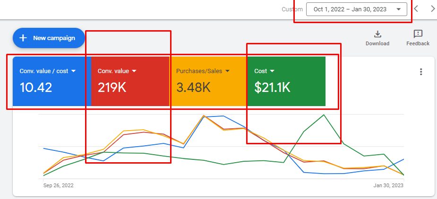437x199 pixels.
Task: Open the Feedback icon
Action: click(418, 34)
